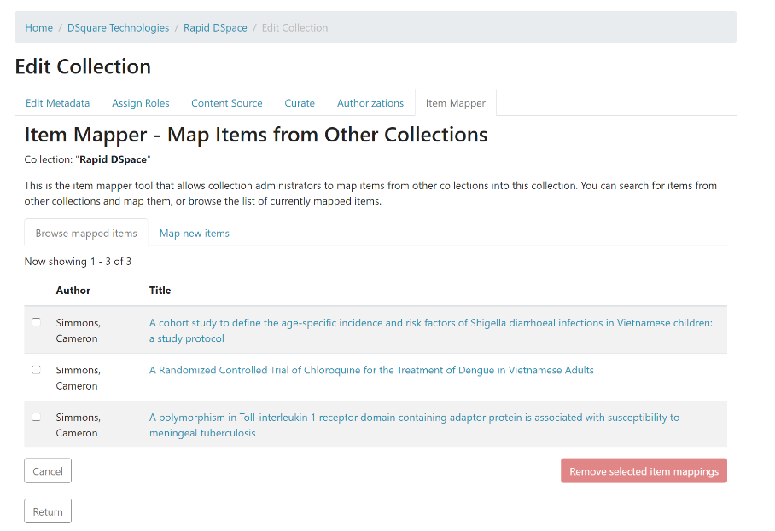The image size is (775, 531).
Task: Open the Chloroquine Dengue trial title link
Action: (371, 370)
